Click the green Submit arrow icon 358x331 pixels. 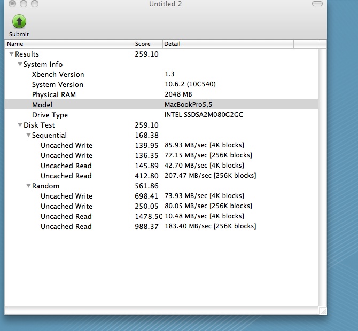[x=19, y=22]
